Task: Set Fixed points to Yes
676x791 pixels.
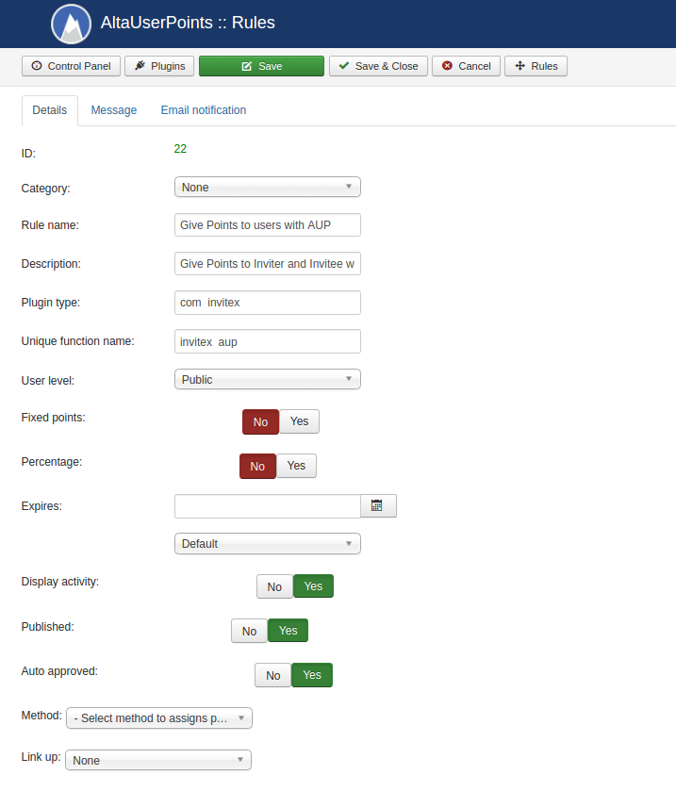Action: (299, 421)
